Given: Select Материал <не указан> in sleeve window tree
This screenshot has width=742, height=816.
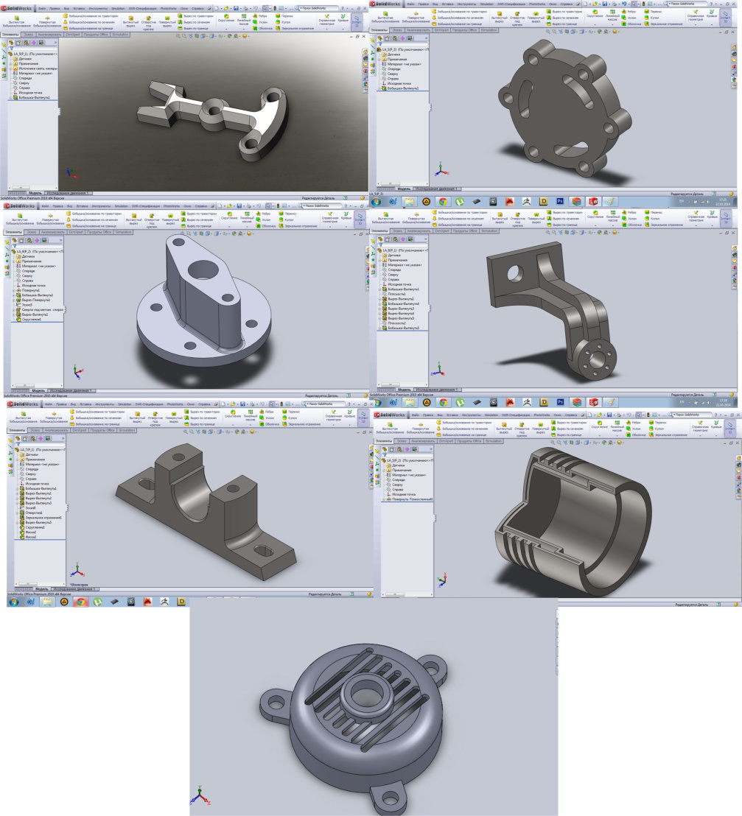Looking at the screenshot, I should (x=405, y=475).
